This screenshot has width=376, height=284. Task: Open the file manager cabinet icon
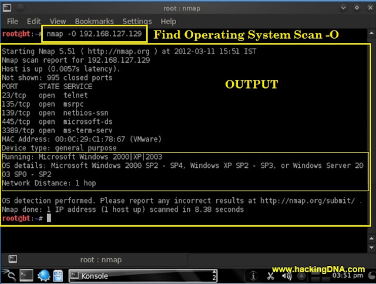coord(58,276)
